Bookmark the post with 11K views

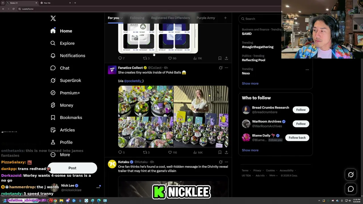coord(220,58)
